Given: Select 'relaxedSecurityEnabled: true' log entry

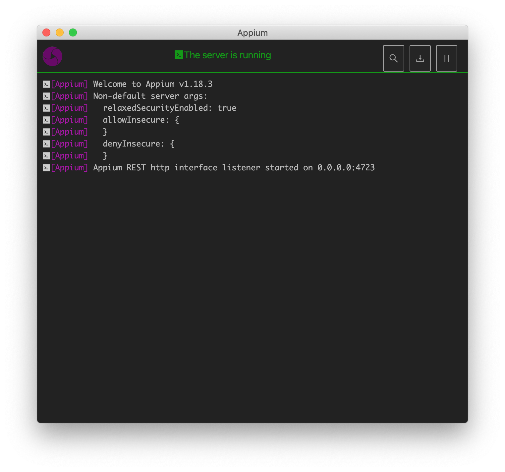Looking at the screenshot, I should (x=169, y=108).
